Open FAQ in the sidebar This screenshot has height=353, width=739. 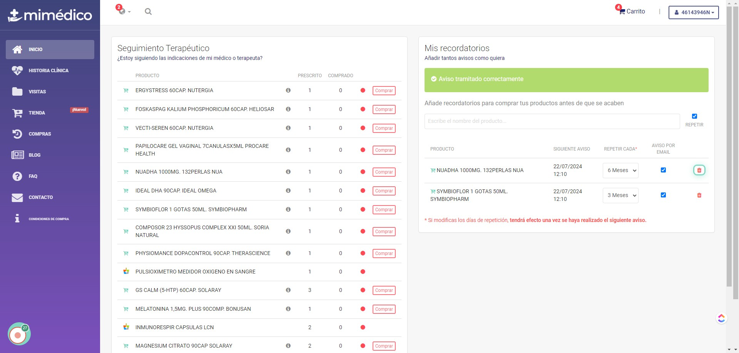50,176
